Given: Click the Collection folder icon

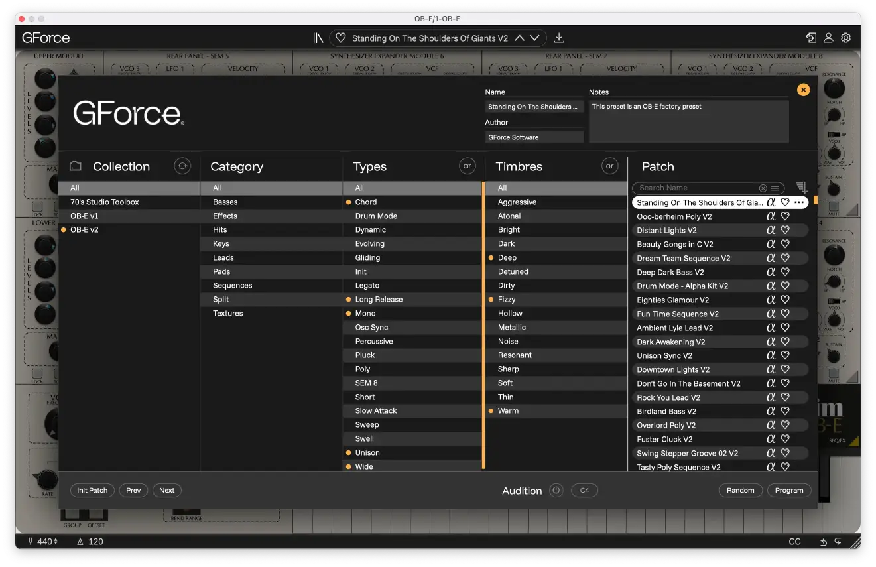Looking at the screenshot, I should (x=76, y=166).
